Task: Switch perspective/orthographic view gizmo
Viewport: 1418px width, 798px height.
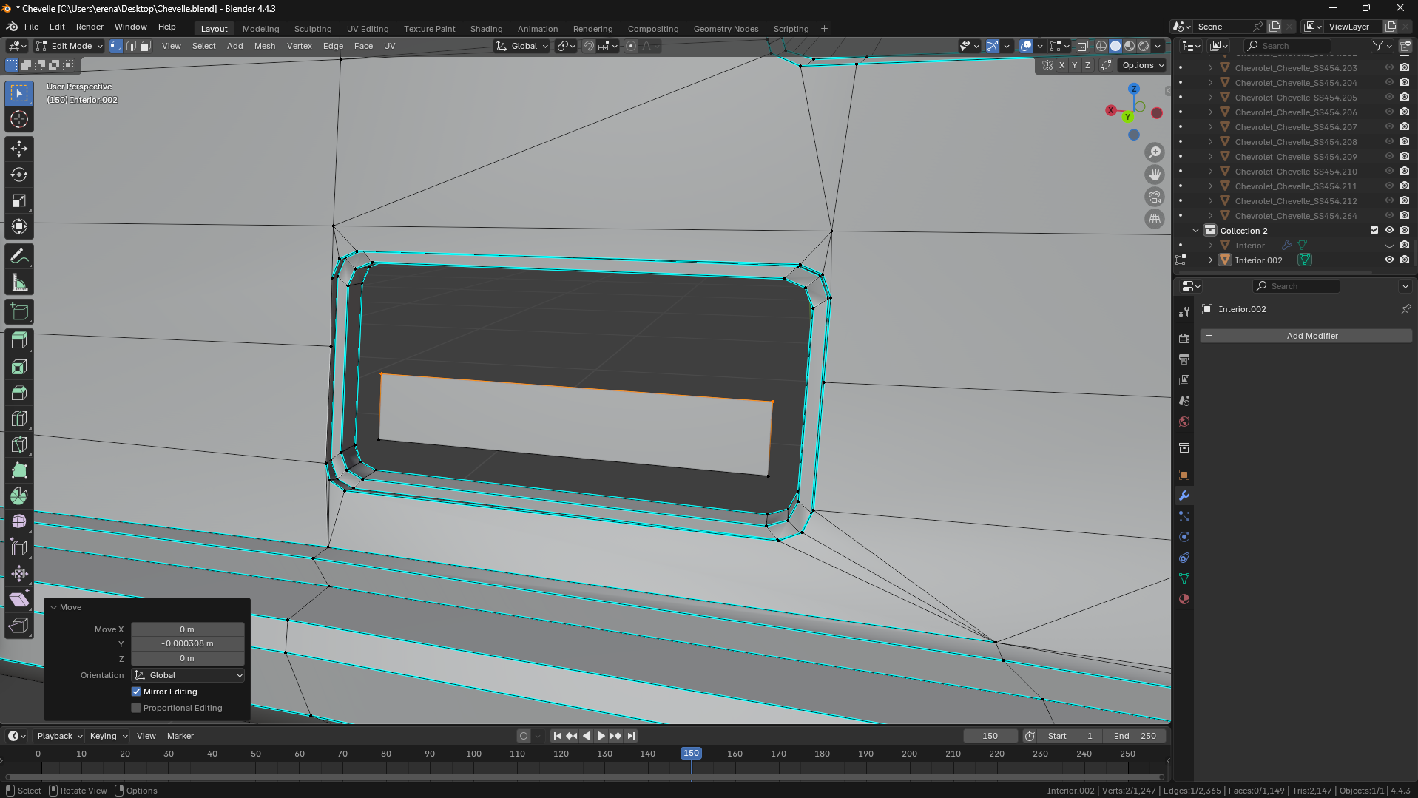Action: [1155, 219]
